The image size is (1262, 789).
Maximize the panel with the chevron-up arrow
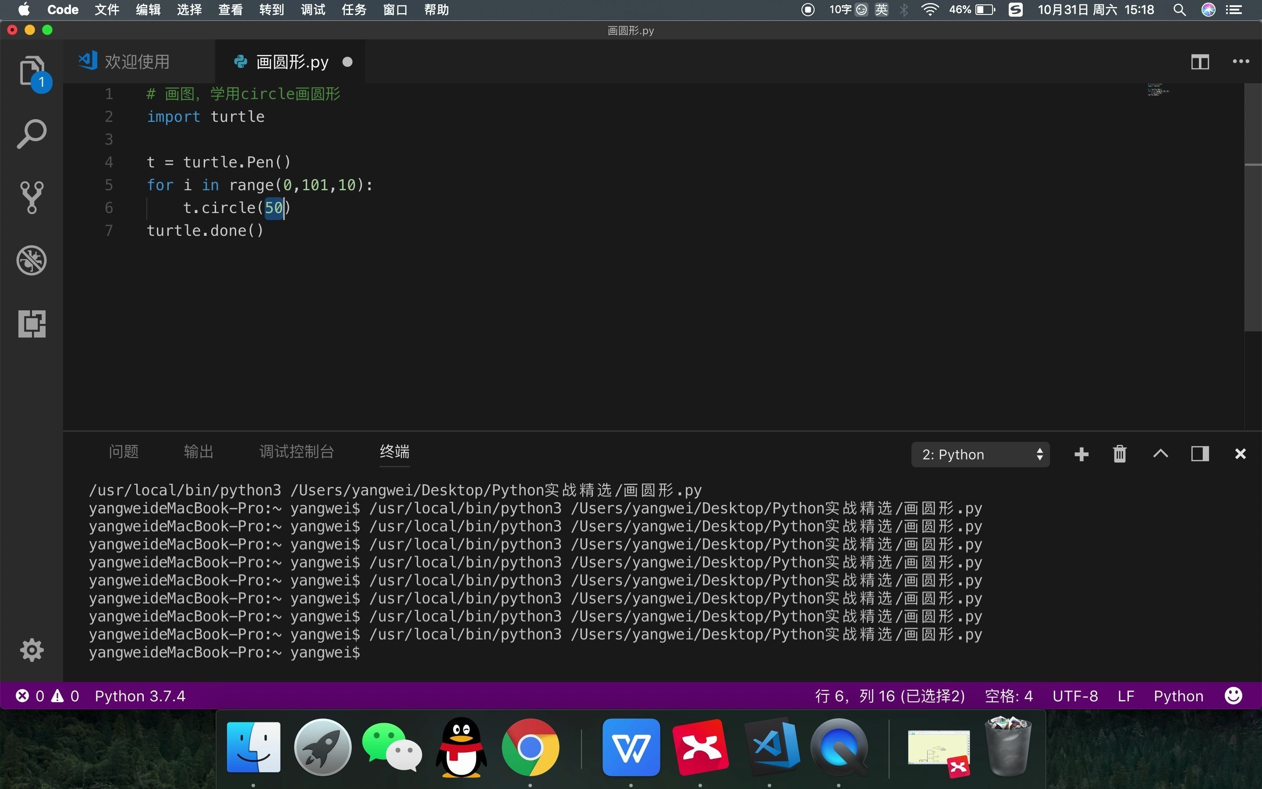coord(1160,454)
